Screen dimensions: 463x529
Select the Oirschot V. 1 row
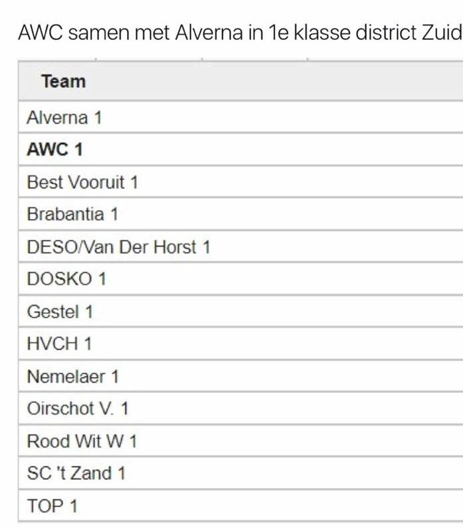78,408
